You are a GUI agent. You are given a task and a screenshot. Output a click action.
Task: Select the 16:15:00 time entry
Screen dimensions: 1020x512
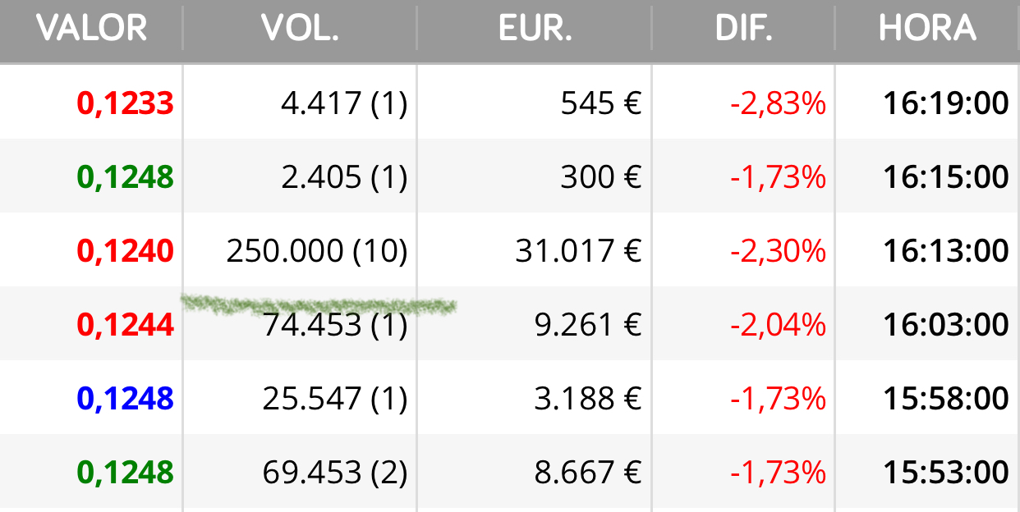(x=946, y=177)
